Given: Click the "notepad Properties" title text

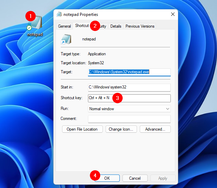Looking at the screenshot, I should [81, 15].
